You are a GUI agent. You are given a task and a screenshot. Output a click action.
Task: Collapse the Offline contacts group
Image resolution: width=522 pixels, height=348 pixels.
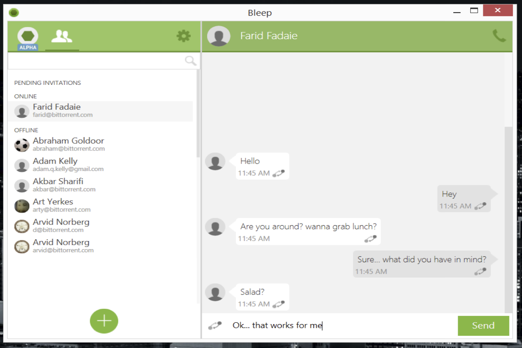pos(26,130)
